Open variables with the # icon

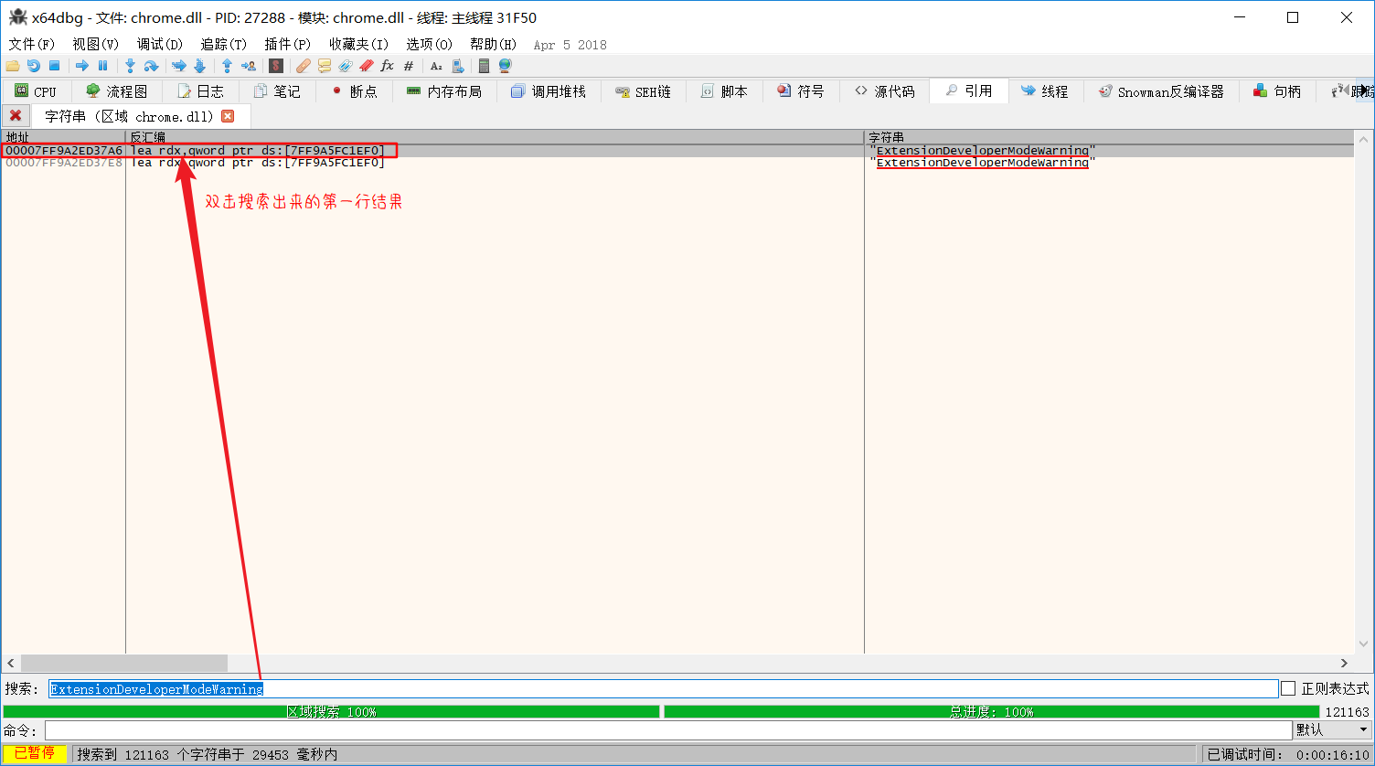click(409, 66)
